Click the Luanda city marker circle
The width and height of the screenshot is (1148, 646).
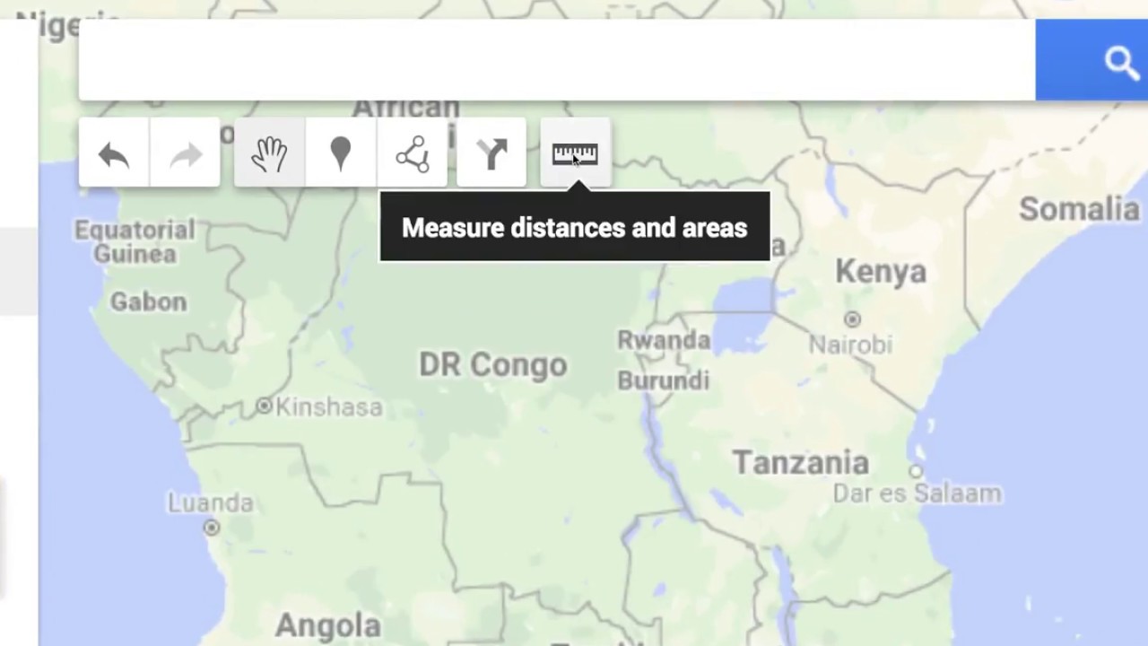(x=212, y=528)
